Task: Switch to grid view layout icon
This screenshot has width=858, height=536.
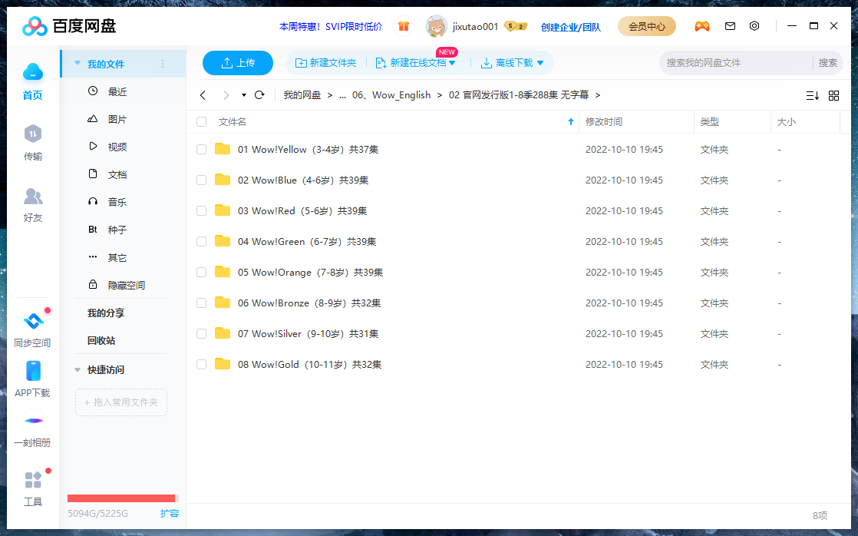Action: point(833,95)
